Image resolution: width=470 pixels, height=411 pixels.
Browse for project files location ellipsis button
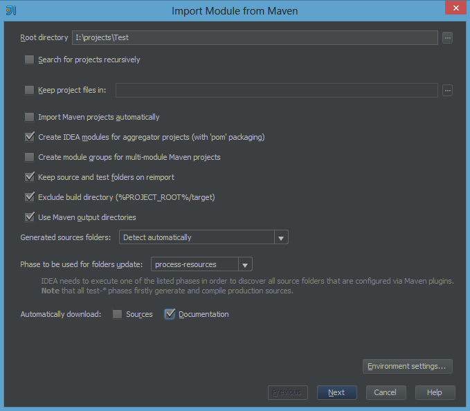click(x=447, y=90)
